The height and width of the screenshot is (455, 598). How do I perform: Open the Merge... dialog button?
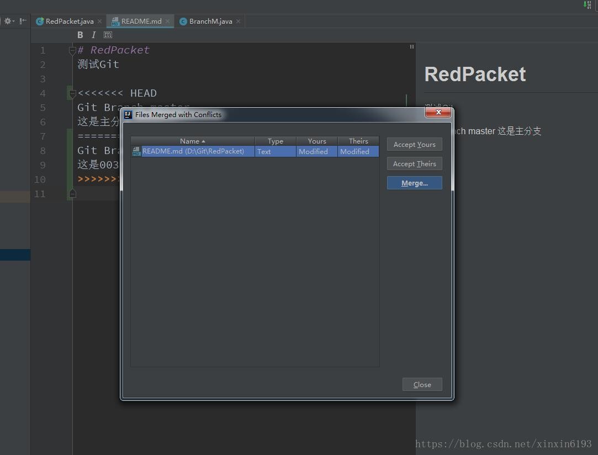pyautogui.click(x=414, y=183)
